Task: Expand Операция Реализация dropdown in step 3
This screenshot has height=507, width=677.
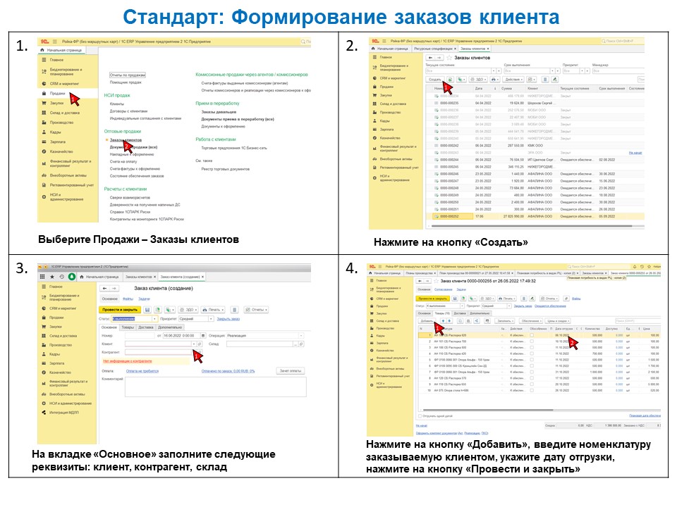Action: [300, 335]
